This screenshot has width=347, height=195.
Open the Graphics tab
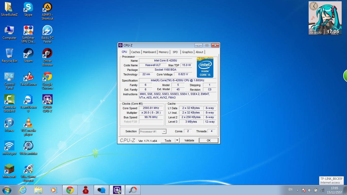click(x=187, y=52)
